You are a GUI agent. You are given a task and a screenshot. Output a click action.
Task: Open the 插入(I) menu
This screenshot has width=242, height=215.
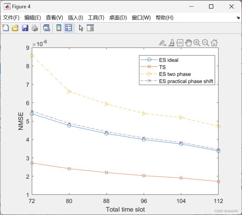[x=75, y=17]
